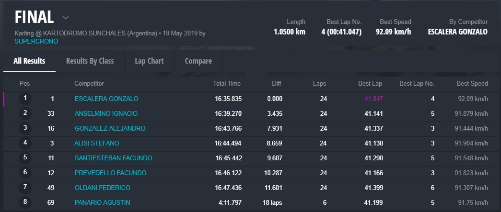Open the Results By Class tab

point(90,61)
